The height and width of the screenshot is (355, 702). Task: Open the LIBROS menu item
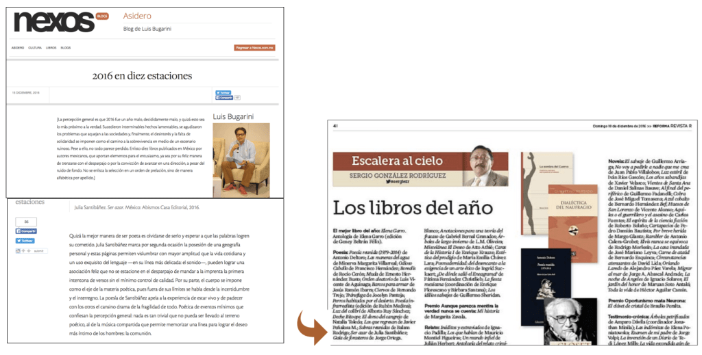(51, 48)
